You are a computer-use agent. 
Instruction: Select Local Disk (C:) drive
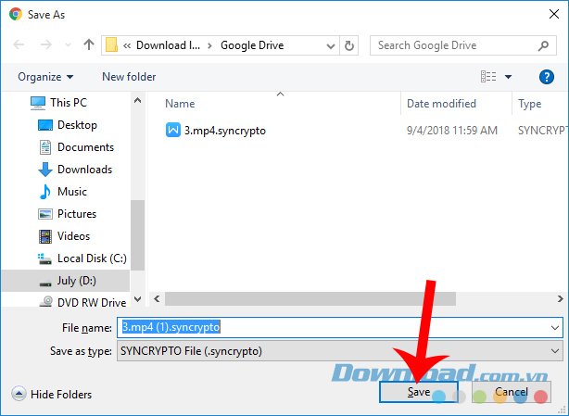point(92,258)
